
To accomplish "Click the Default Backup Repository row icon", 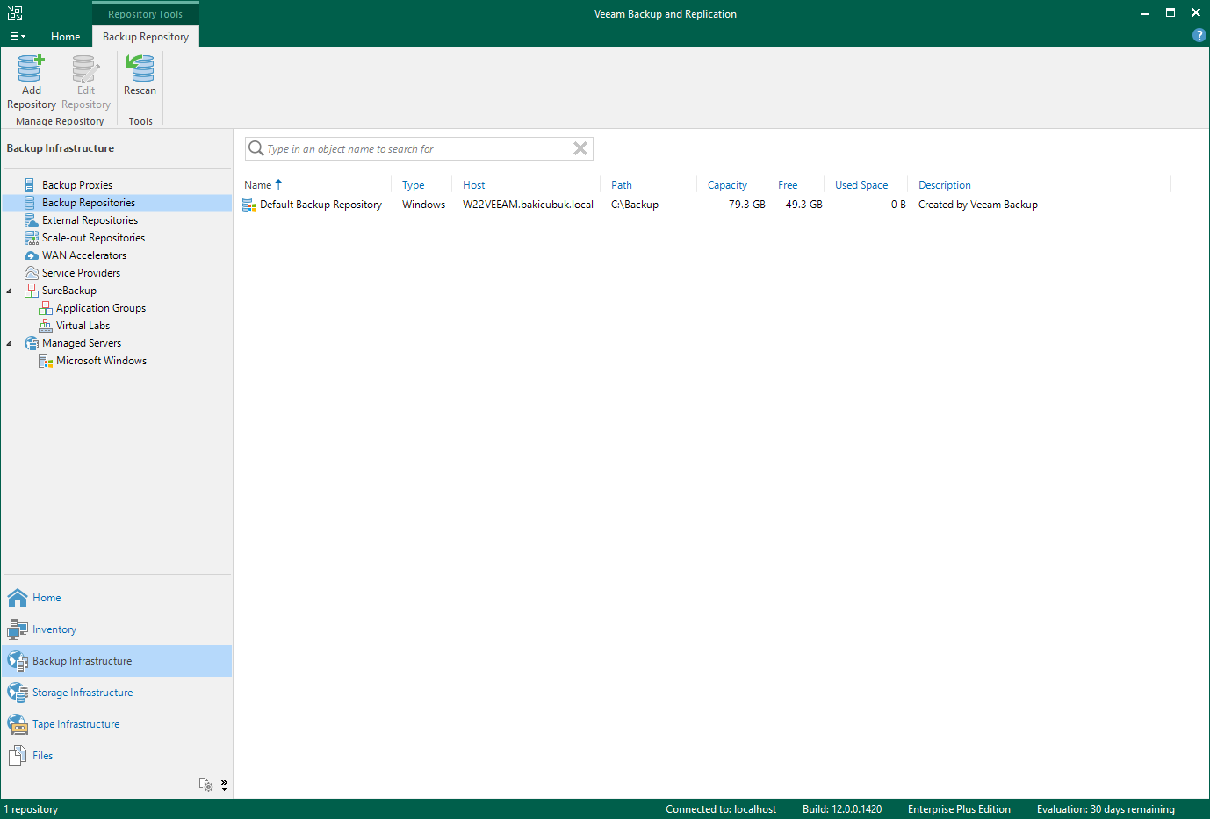I will coord(249,205).
